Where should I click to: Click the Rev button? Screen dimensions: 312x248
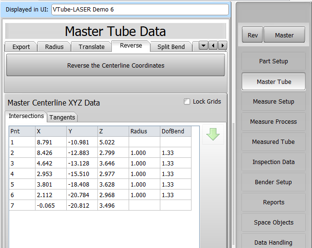click(252, 35)
